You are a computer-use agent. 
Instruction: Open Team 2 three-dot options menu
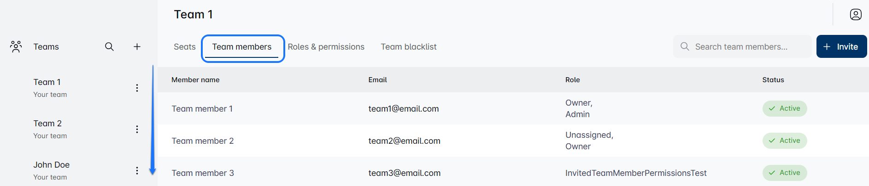(x=137, y=129)
